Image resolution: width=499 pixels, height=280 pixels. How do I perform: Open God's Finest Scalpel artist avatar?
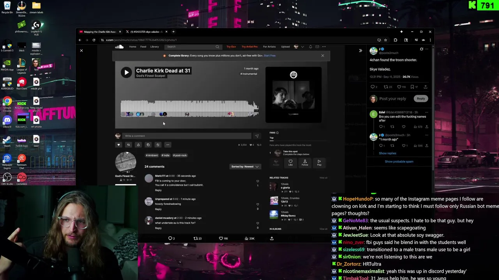[126, 162]
